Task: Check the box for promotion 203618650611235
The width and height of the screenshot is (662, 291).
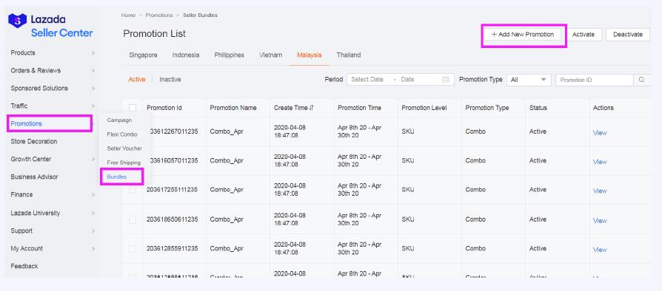Action: [133, 219]
